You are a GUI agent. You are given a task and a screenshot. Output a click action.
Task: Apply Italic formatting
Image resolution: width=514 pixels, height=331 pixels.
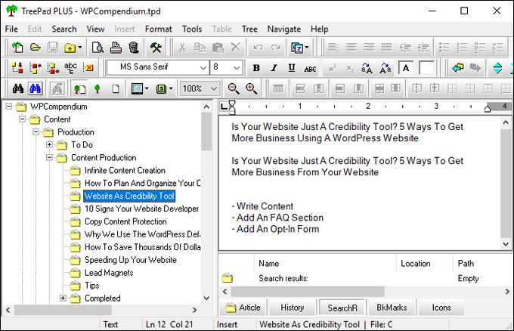tap(274, 68)
